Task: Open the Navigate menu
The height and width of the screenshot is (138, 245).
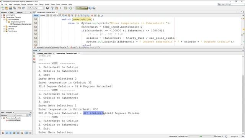Action: pos(16,4)
